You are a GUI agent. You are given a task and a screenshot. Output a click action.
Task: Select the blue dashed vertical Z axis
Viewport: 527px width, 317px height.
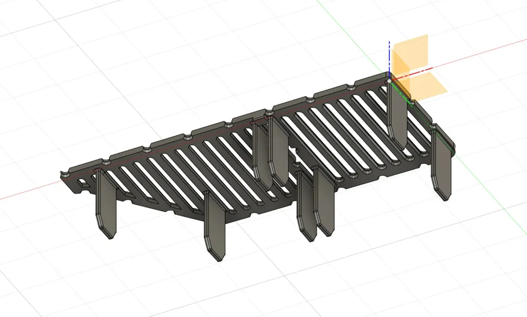point(389,61)
